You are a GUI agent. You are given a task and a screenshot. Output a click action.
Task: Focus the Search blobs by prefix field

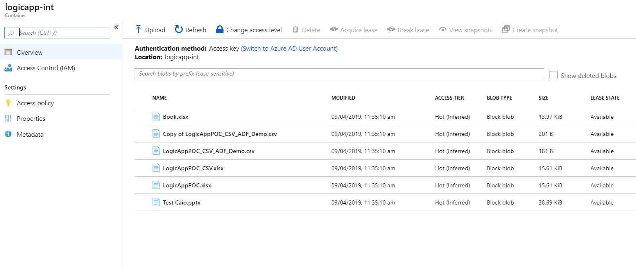339,74
